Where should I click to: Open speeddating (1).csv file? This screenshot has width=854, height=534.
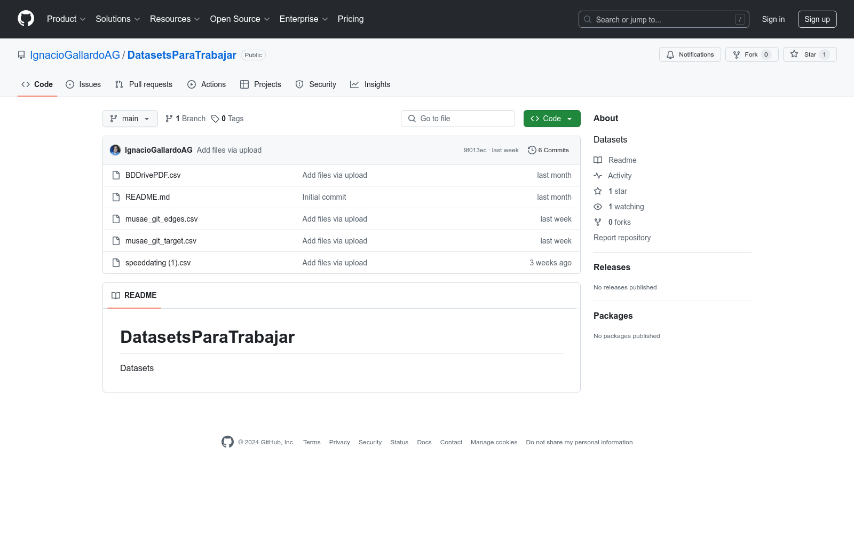click(158, 263)
